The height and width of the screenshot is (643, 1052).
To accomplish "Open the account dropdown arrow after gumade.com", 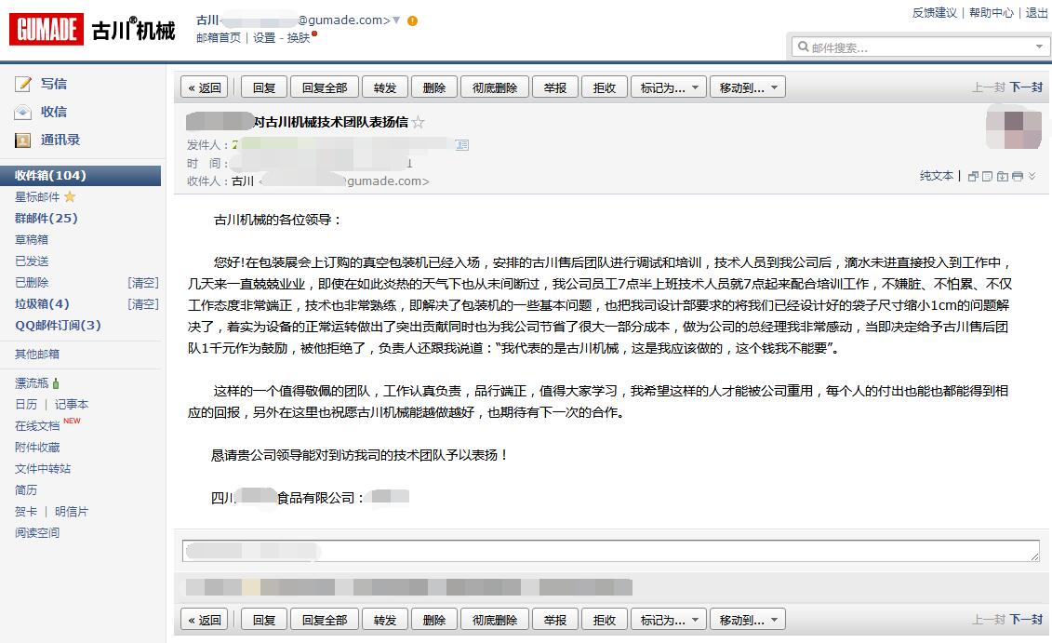I will pyautogui.click(x=396, y=20).
